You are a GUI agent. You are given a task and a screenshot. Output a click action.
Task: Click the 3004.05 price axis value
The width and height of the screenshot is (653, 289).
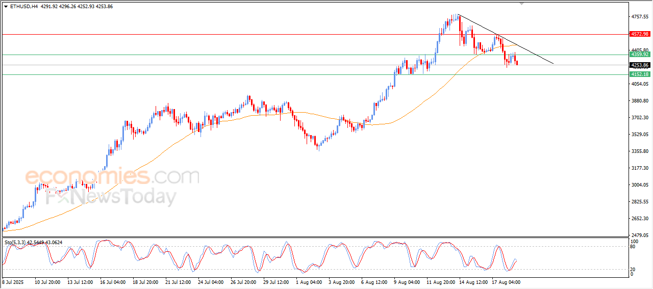pyautogui.click(x=640, y=185)
